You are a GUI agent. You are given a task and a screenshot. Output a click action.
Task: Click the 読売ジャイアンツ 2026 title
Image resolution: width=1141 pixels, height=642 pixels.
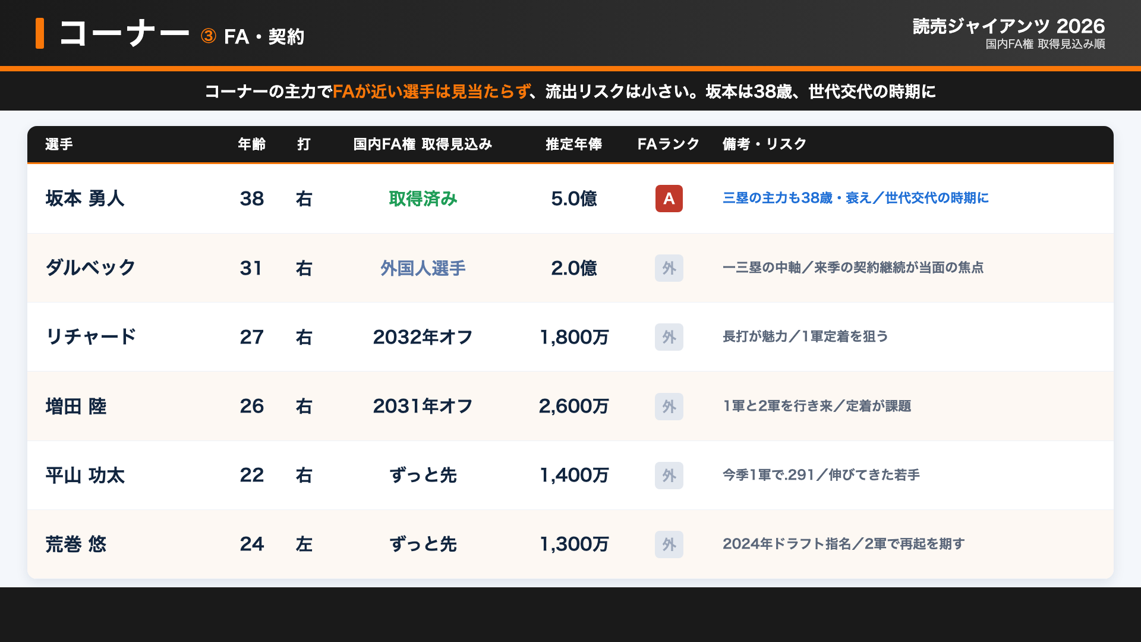[1008, 26]
